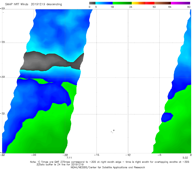Click the colorbar label '5'
This screenshot has width=193, height=169.
96,7
